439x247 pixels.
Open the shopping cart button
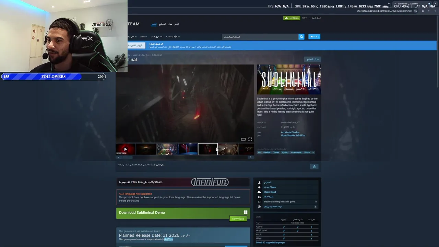314,37
